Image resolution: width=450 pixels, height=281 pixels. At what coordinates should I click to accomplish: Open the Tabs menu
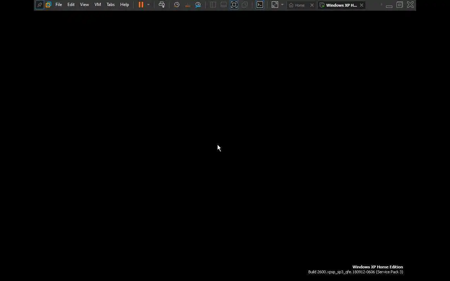click(x=110, y=5)
